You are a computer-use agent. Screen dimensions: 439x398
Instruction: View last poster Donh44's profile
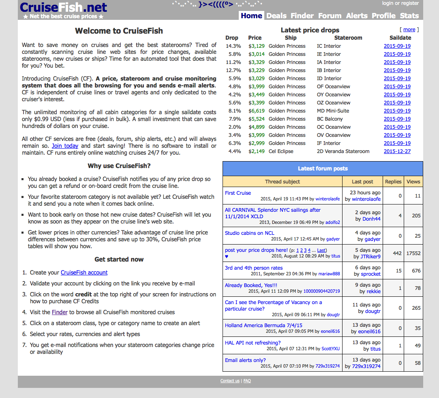(371, 219)
